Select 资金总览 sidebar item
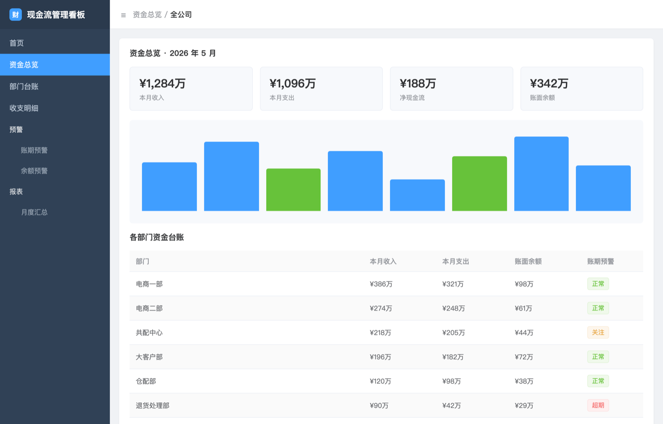Viewport: 663px width, 424px height. point(55,65)
